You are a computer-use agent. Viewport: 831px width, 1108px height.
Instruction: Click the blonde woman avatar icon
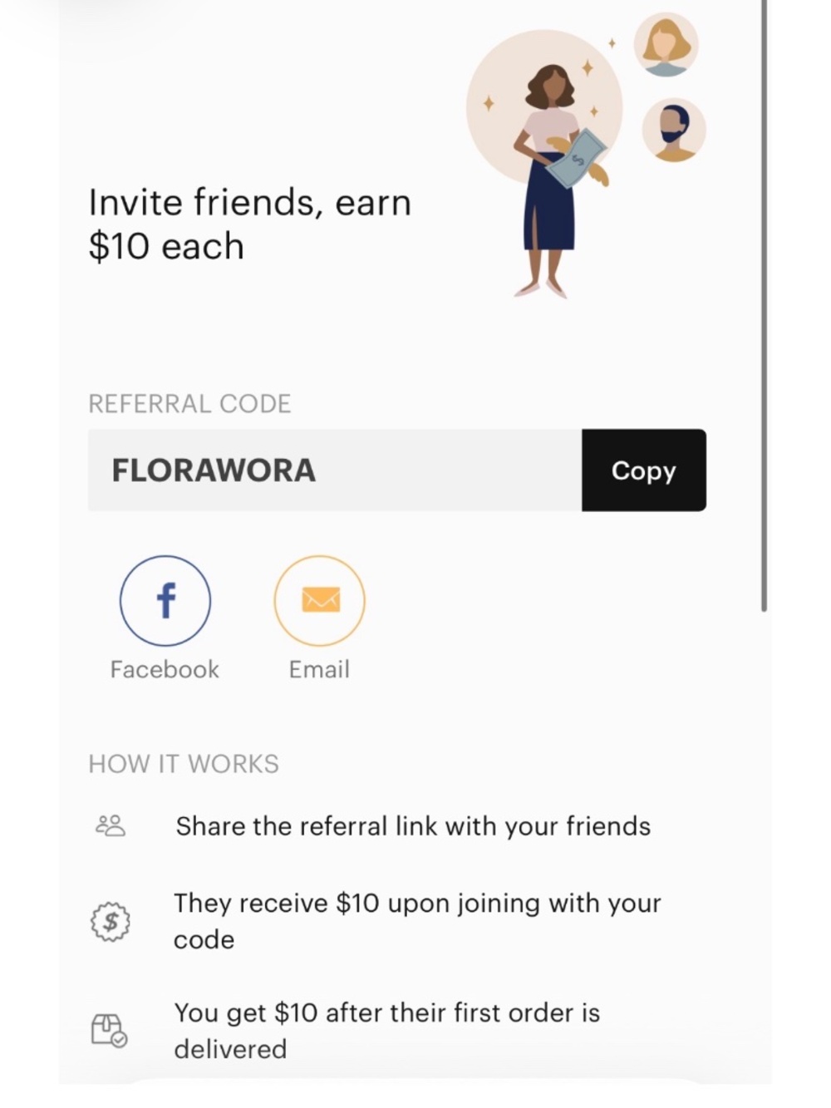(x=666, y=45)
